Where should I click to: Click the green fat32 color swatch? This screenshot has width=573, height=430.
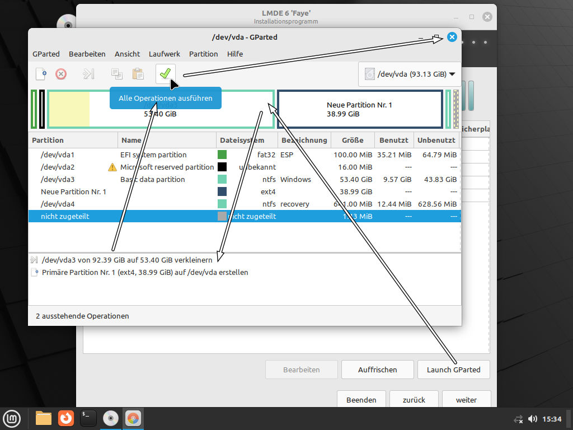coord(222,155)
